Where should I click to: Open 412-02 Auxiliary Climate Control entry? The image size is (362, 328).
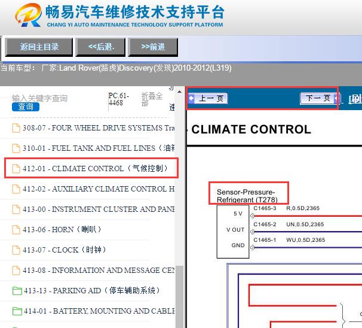click(x=99, y=189)
